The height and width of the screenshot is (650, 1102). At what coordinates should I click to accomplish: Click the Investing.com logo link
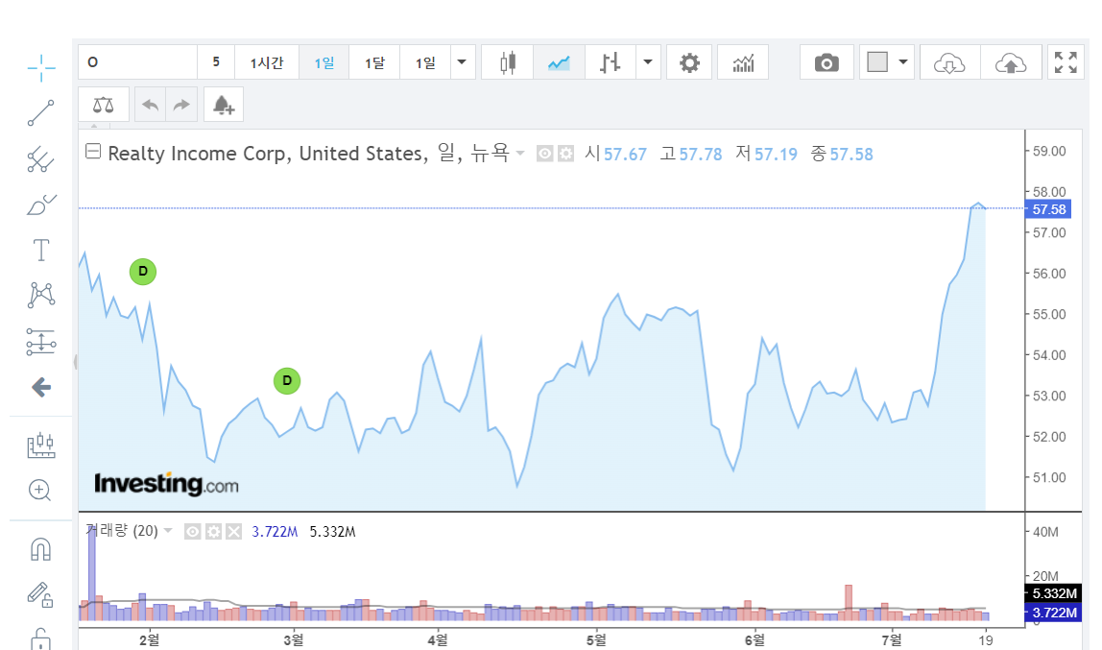(x=167, y=484)
